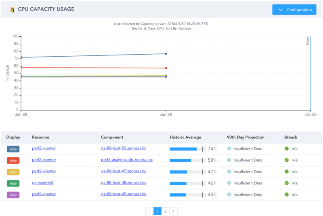Click info icon in 74% row projection

tap(229, 148)
